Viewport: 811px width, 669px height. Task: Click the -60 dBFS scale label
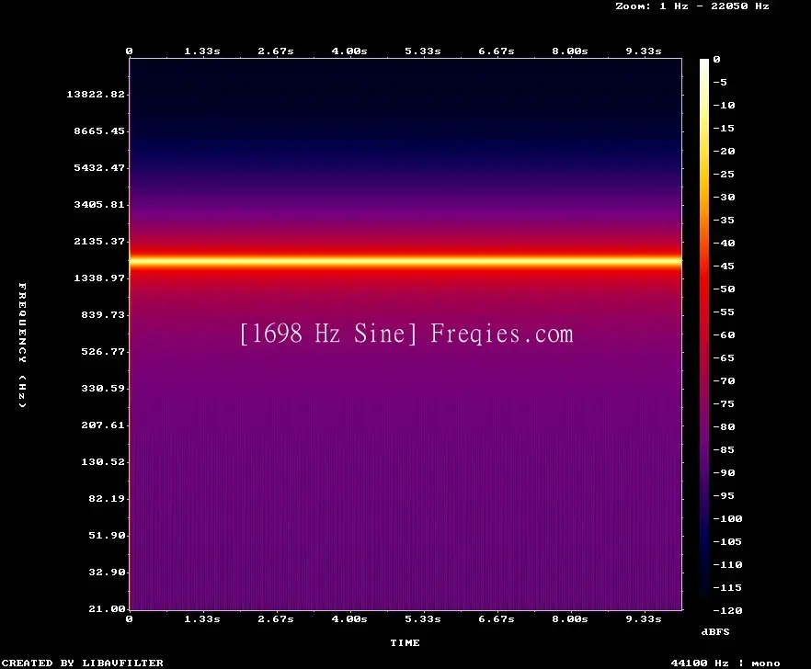(x=724, y=334)
